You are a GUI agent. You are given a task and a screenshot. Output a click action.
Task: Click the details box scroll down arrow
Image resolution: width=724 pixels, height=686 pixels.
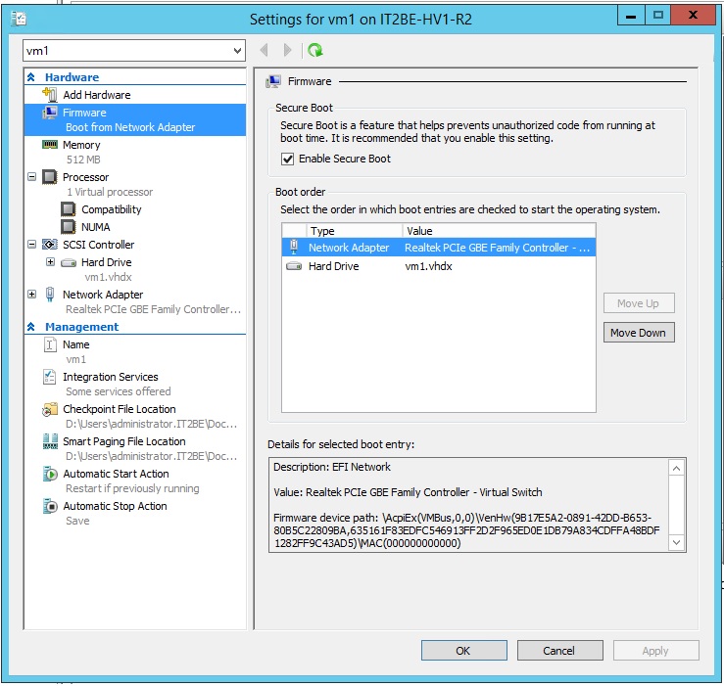(x=676, y=542)
